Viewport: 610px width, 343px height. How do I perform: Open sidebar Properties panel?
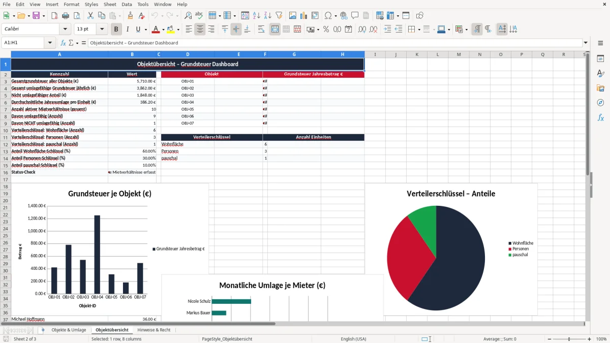(x=600, y=58)
